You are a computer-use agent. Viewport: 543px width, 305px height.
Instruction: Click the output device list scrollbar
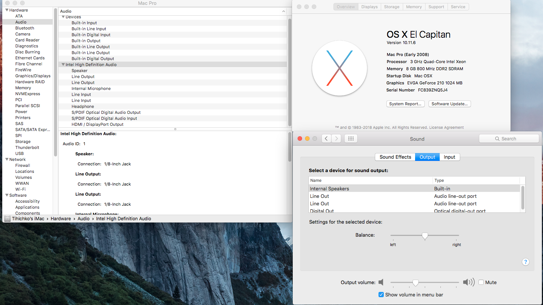523,197
